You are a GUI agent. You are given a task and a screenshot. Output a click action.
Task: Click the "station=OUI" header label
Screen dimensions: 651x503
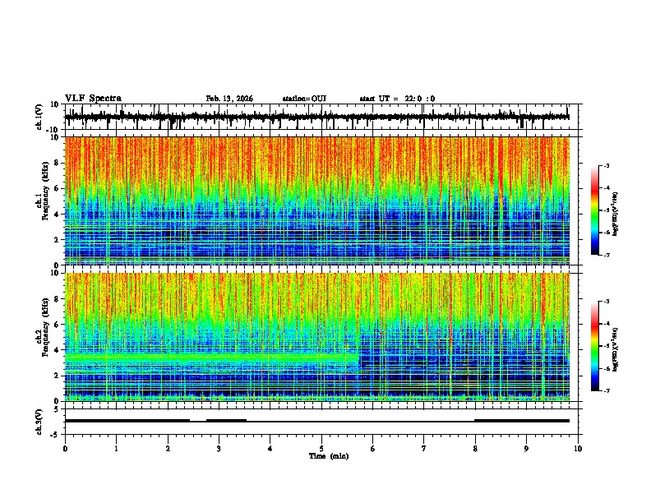[304, 99]
